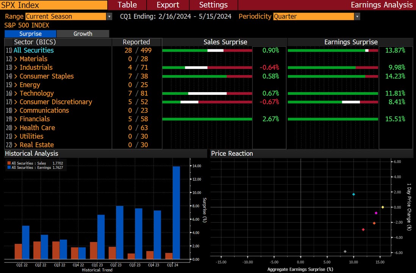
Task: Click the 0.90% sales surprise value
Action: (271, 50)
